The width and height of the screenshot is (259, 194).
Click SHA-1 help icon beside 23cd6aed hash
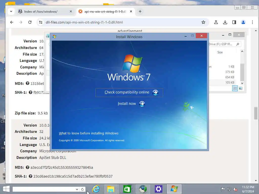tap(30, 176)
